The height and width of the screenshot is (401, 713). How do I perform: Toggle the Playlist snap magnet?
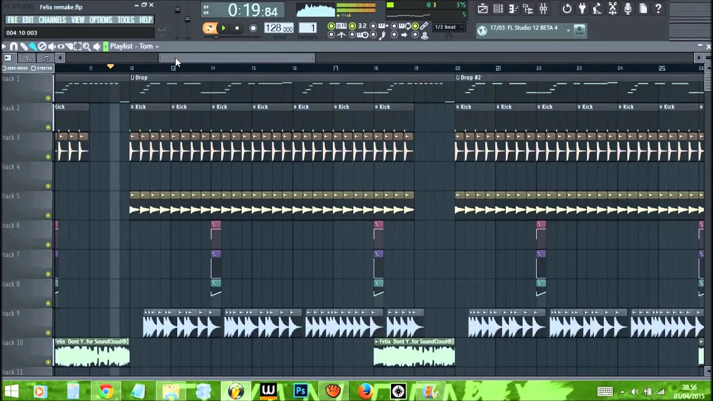click(x=14, y=47)
